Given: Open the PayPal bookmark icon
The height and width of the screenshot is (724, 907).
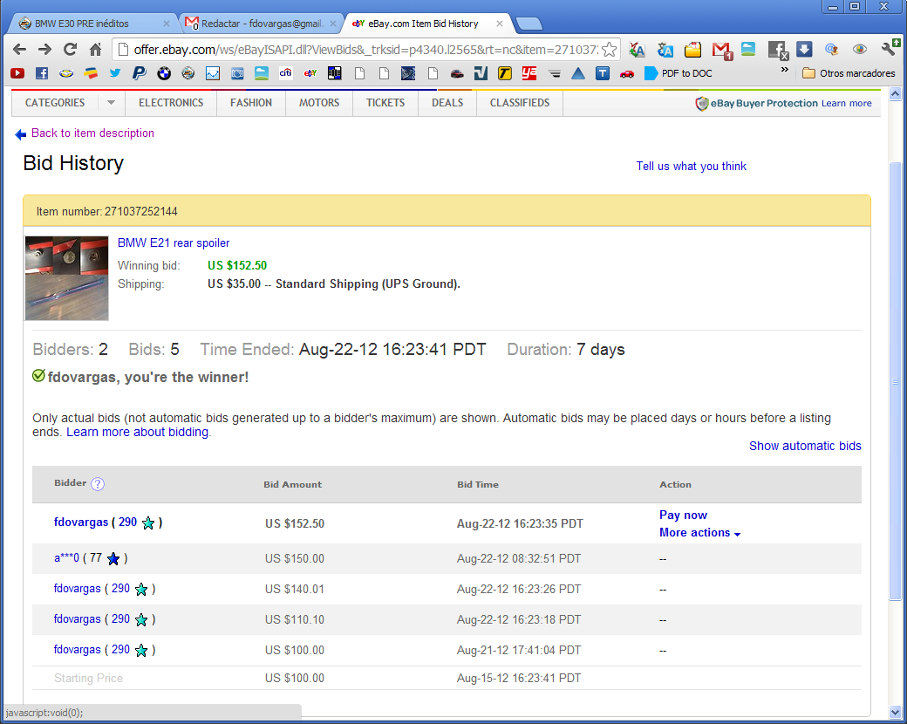Looking at the screenshot, I should [x=139, y=73].
